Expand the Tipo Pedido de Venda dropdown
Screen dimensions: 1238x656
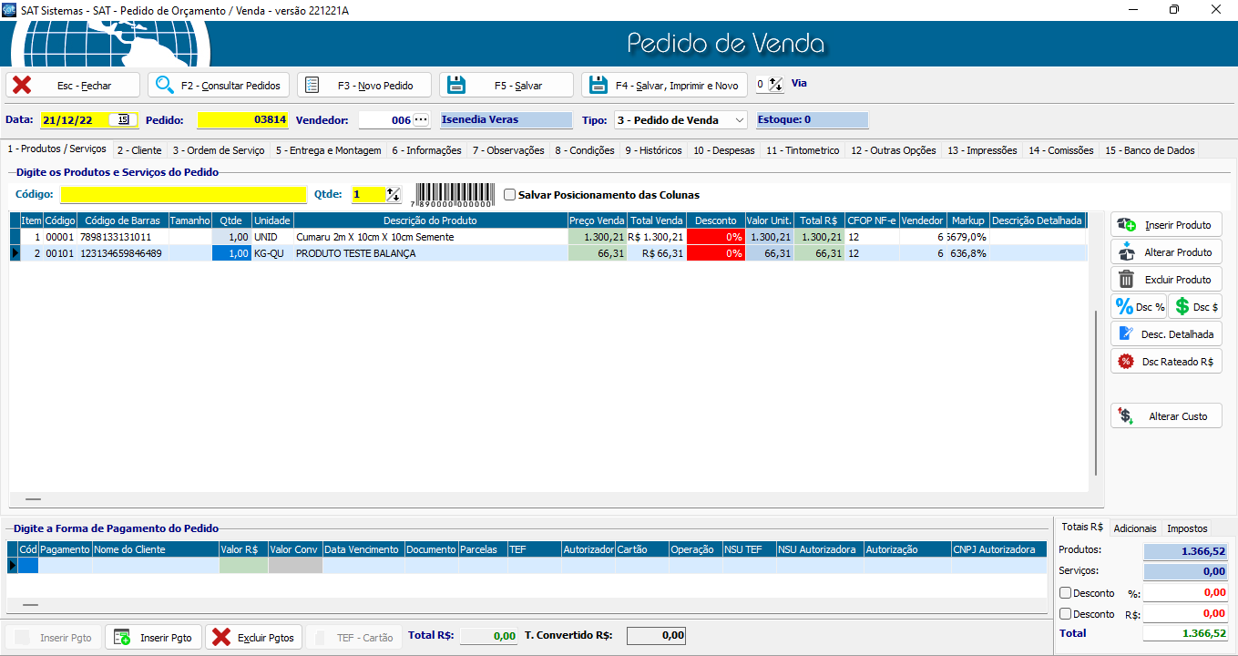tap(738, 120)
